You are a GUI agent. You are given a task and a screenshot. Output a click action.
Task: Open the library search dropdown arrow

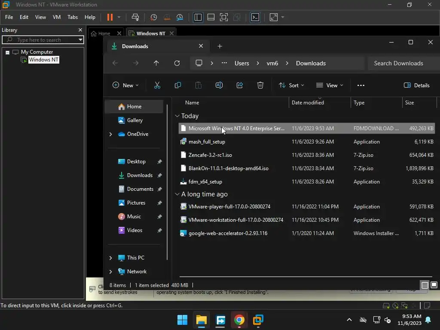[80, 40]
